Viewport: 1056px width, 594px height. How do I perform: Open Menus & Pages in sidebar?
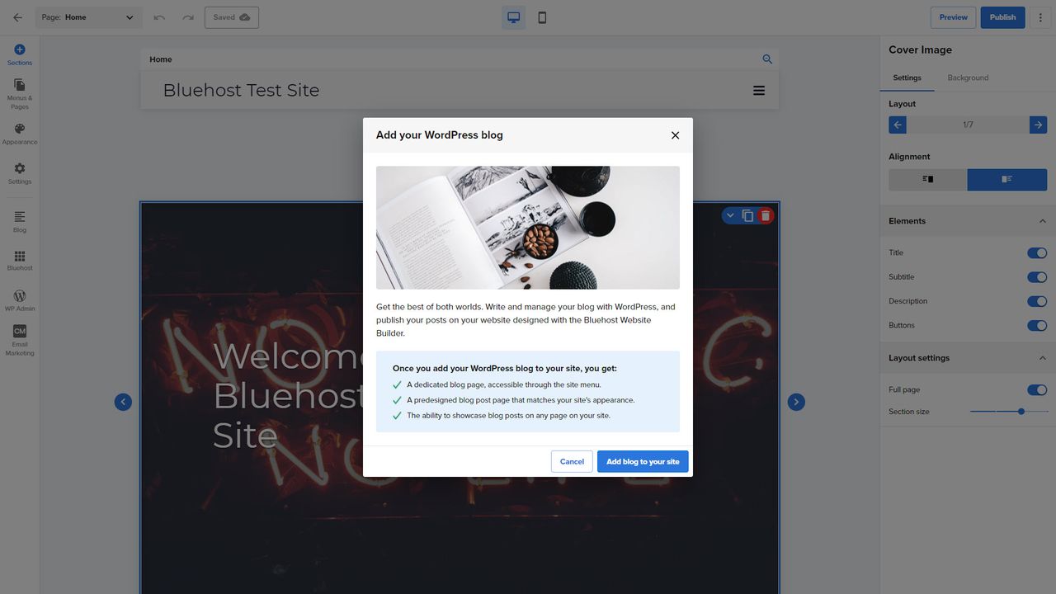20,94
